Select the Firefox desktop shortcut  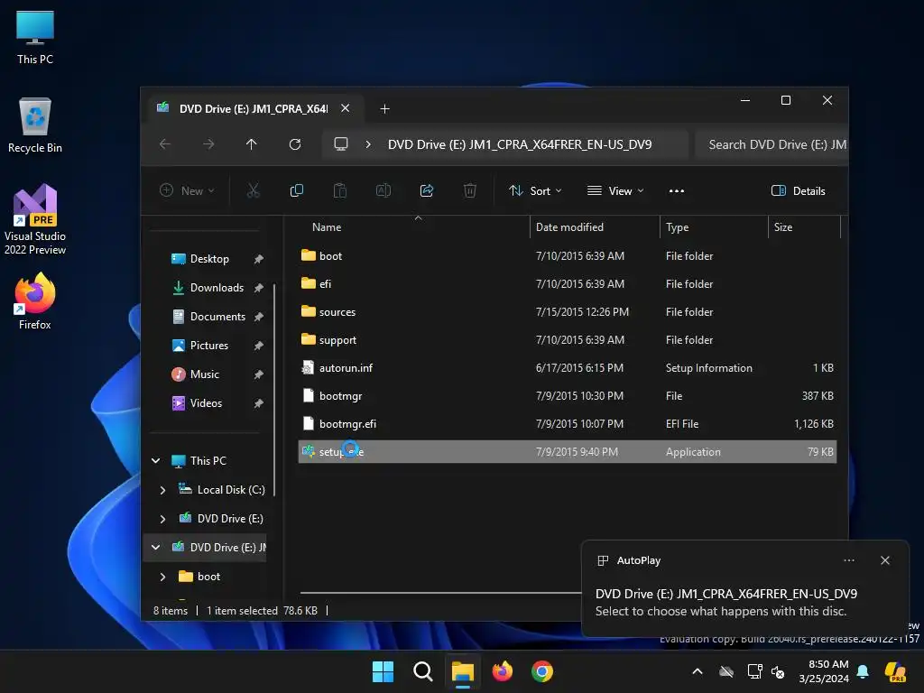point(35,301)
